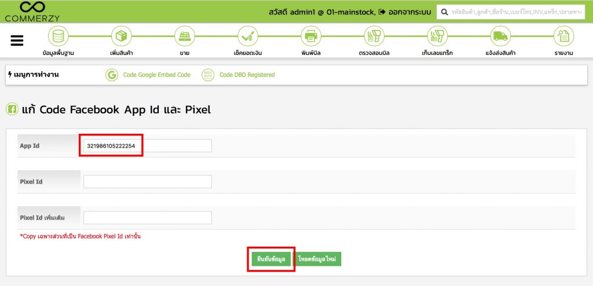Click the โหลดข้อมูลใหม่ reload button
Screen dimensions: 593x286
click(x=317, y=259)
